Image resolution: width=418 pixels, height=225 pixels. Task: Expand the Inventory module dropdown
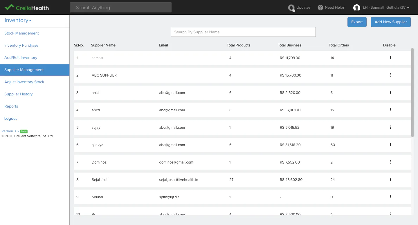(x=18, y=20)
